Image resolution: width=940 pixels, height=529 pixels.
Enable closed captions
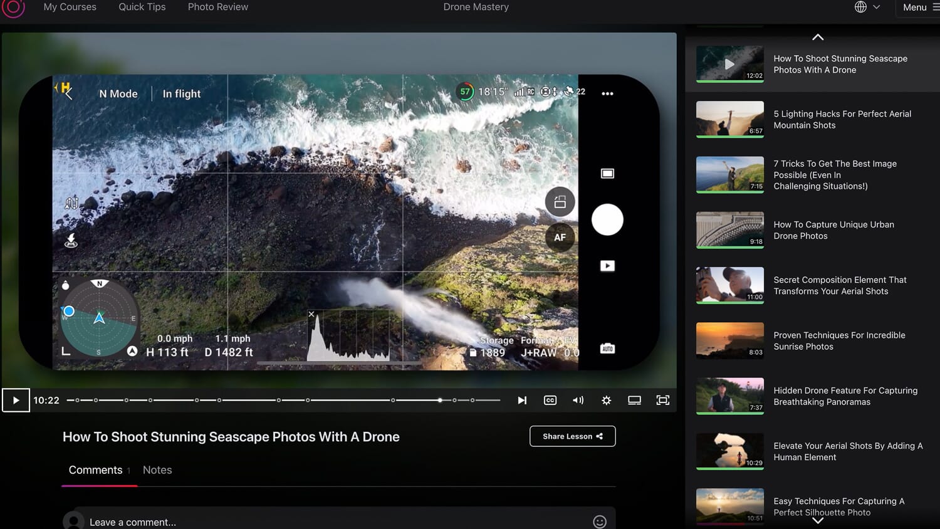(550, 400)
